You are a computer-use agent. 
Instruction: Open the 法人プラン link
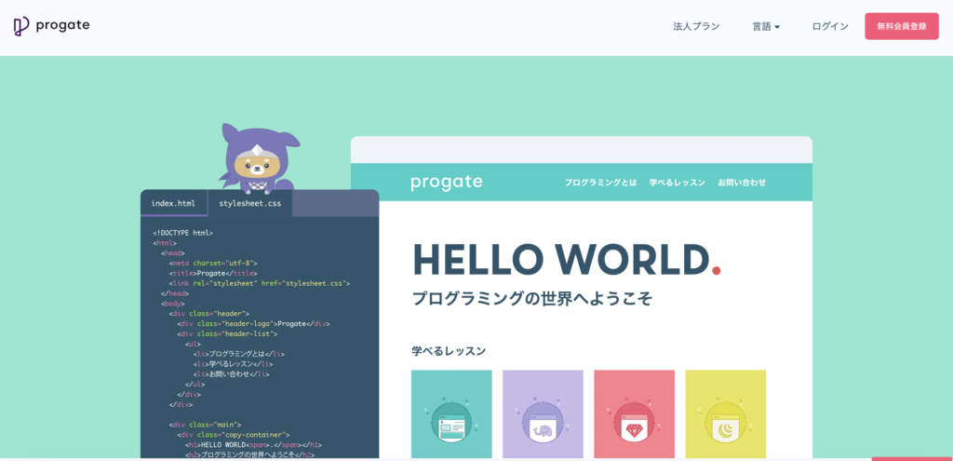pos(696,27)
